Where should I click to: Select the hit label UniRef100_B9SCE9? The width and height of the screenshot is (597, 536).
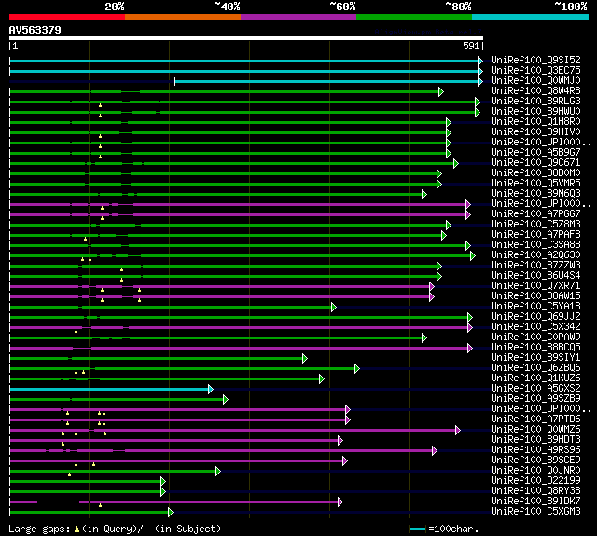tap(535, 460)
